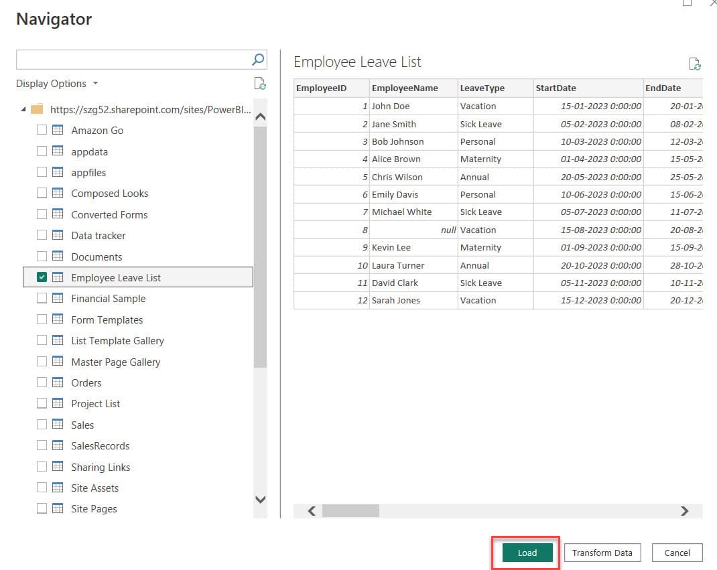717x570 pixels.
Task: Click the null EmployeeName cell
Action: tap(413, 230)
